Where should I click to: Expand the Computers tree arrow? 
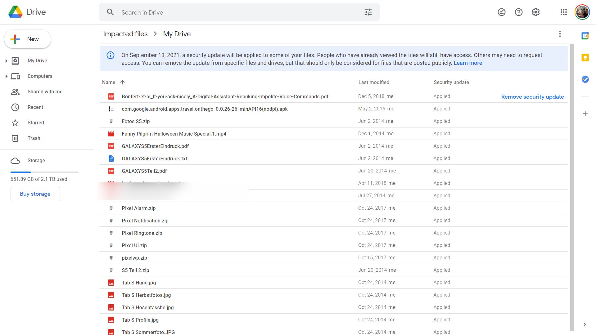point(6,76)
